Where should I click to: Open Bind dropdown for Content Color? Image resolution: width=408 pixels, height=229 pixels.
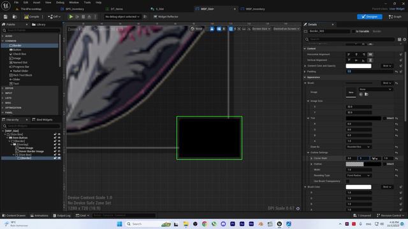click(386, 66)
